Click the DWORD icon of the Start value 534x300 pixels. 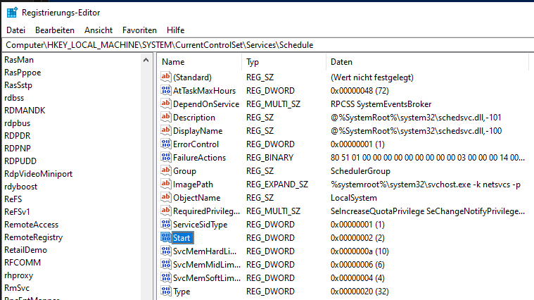[166, 237]
